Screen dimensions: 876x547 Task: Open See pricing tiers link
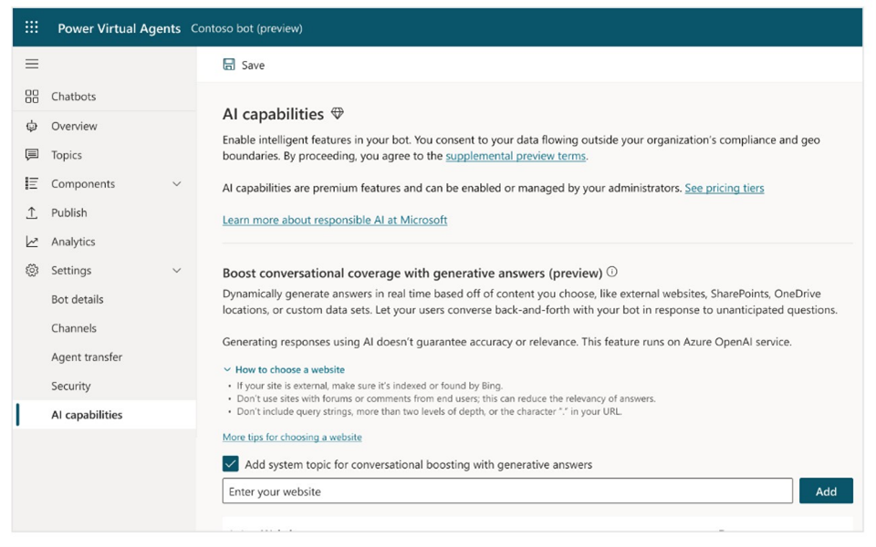pos(724,188)
